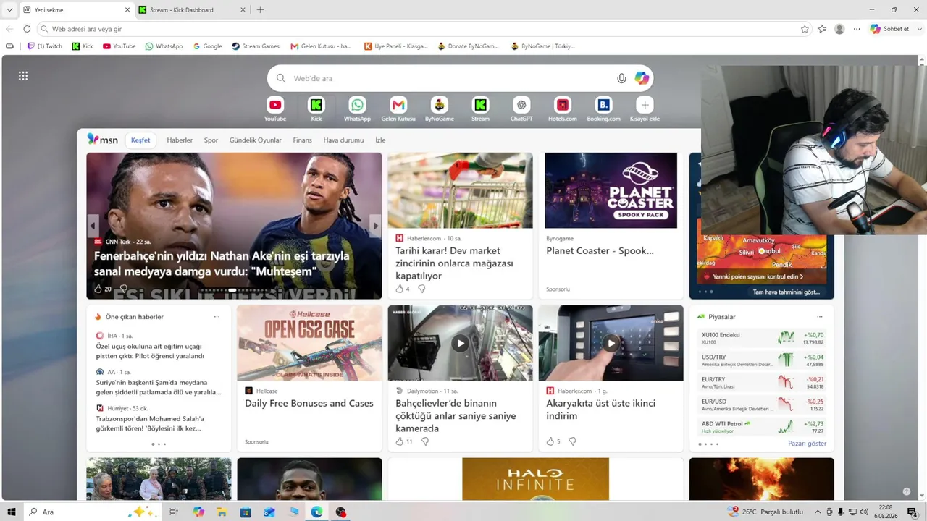927x521 pixels.
Task: Dislike the Akaryakıta indirim article
Action: pyautogui.click(x=572, y=441)
